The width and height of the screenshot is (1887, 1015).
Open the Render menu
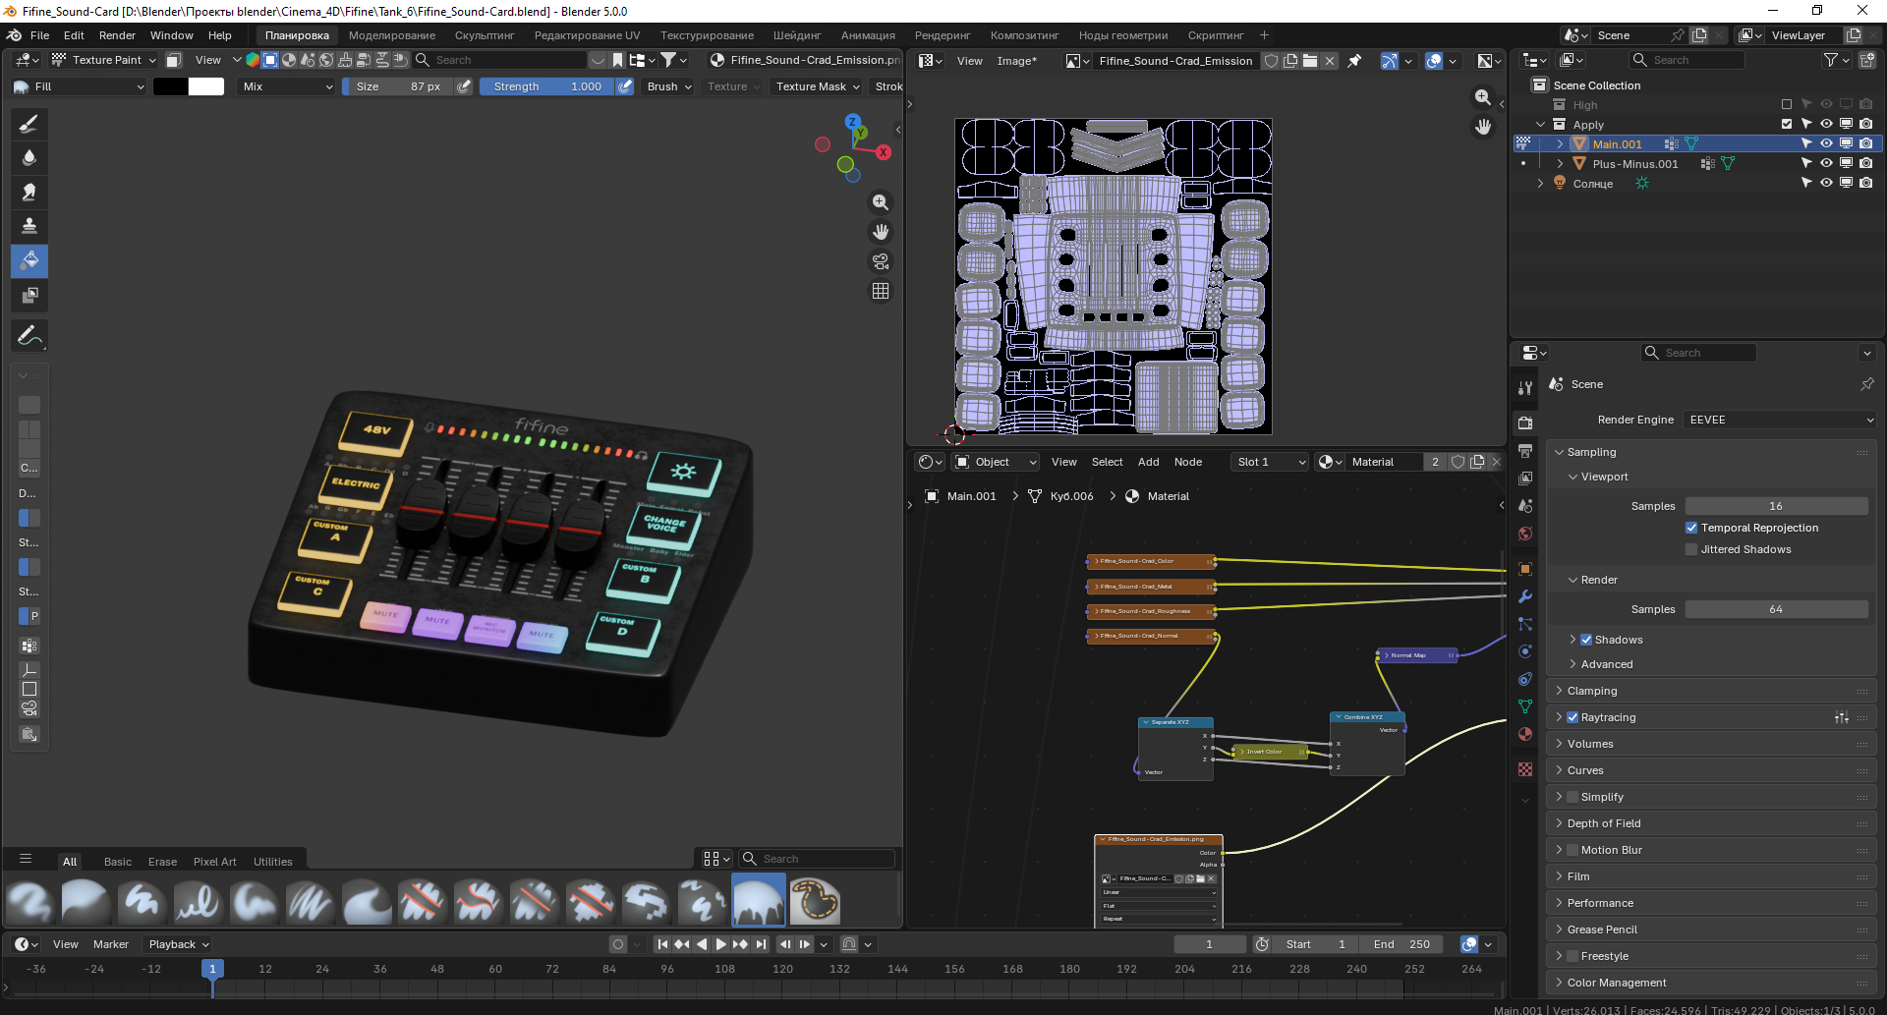(x=117, y=35)
